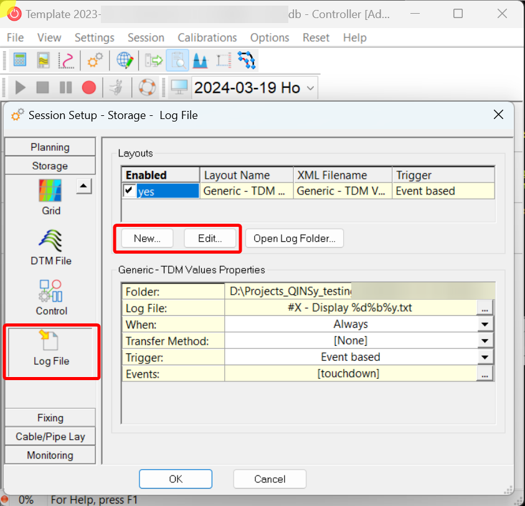Screen dimensions: 525x506
Task: Click the up arrow beside Grid
Action: point(83,186)
